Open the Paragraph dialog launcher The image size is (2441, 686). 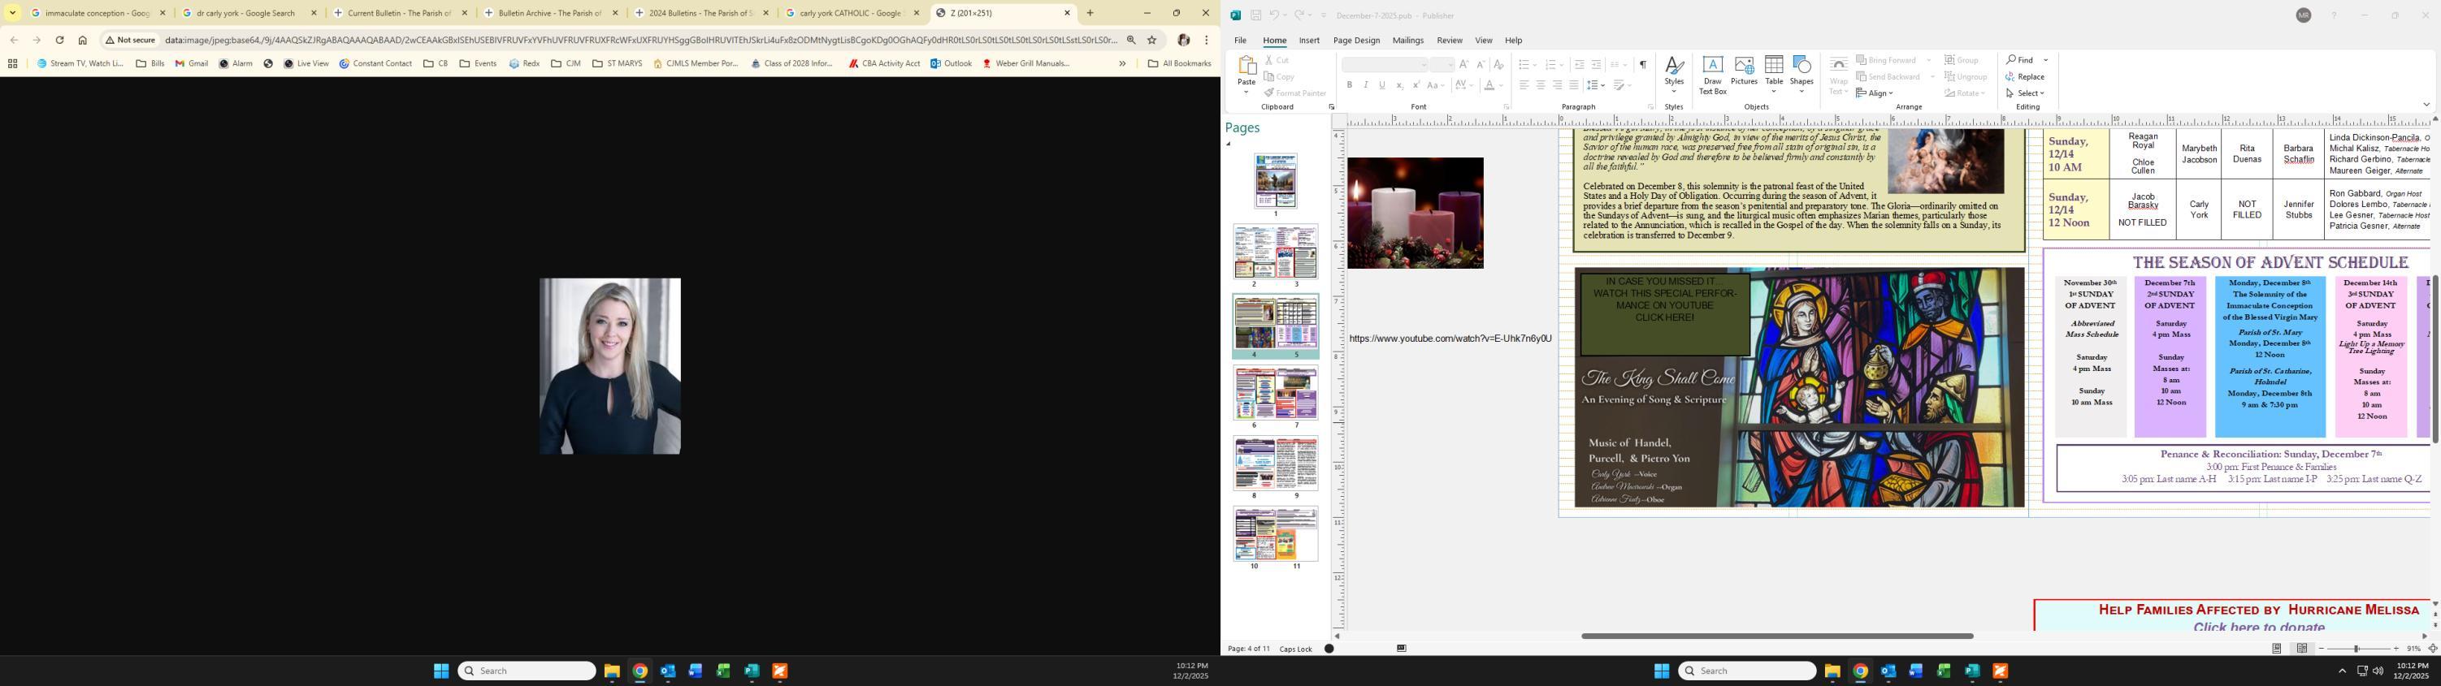1650,107
